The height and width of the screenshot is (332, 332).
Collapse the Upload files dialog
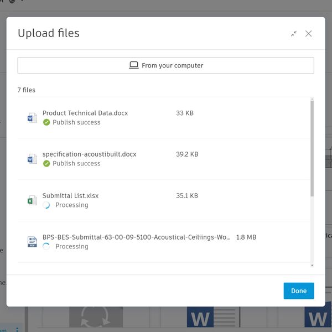(294, 34)
